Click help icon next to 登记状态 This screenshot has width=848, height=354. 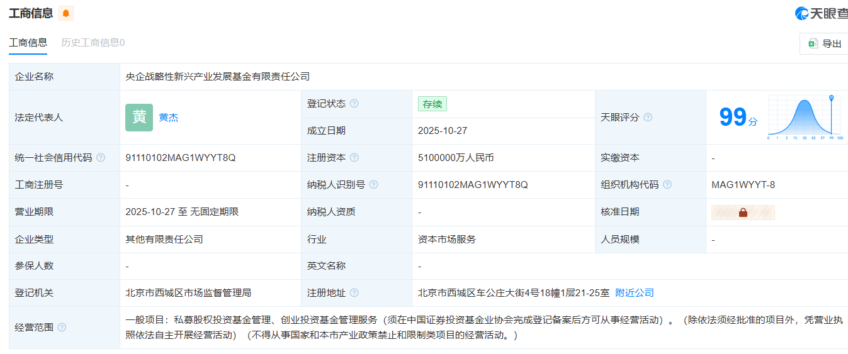[x=354, y=104]
